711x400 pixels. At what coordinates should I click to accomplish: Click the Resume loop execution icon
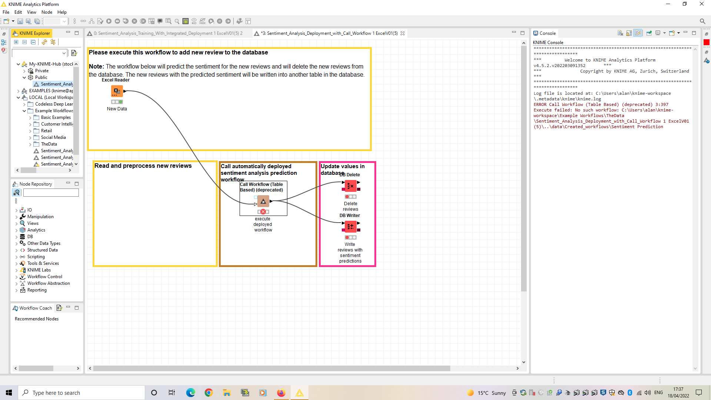click(228, 21)
